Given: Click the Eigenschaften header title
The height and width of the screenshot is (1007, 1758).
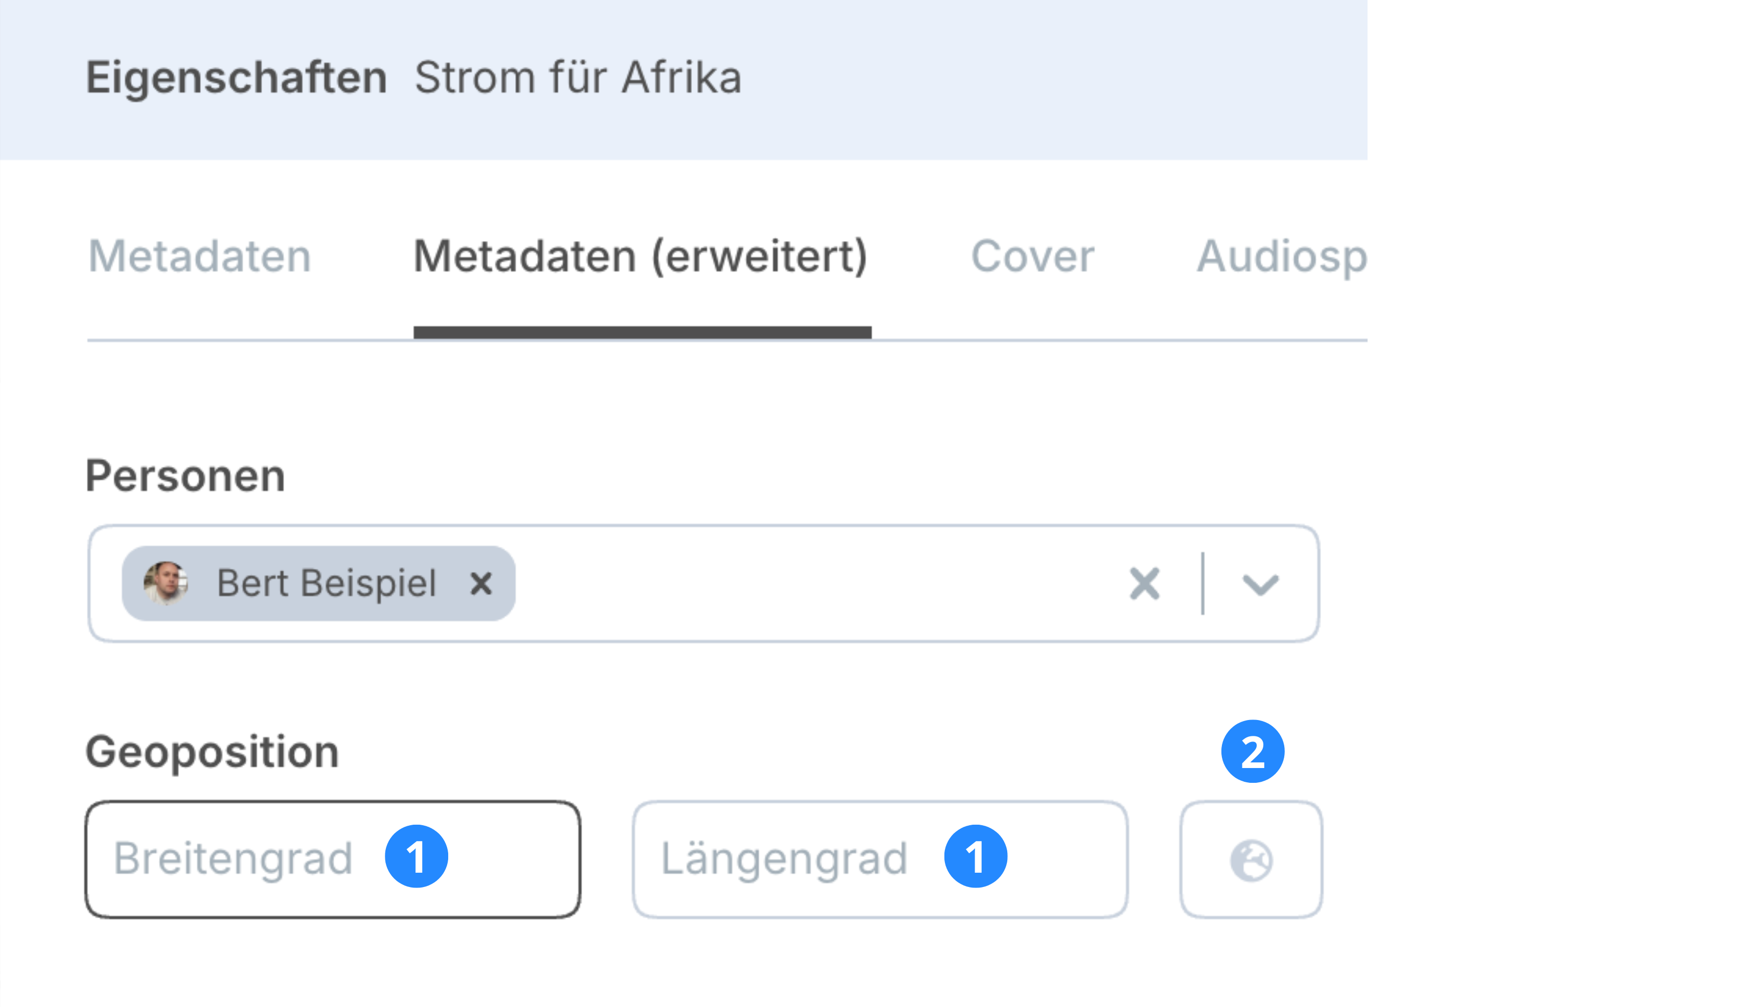Looking at the screenshot, I should (236, 77).
